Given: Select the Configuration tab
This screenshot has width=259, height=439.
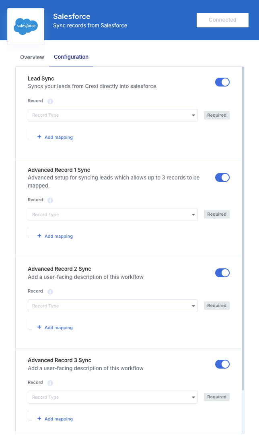Looking at the screenshot, I should [x=71, y=57].
